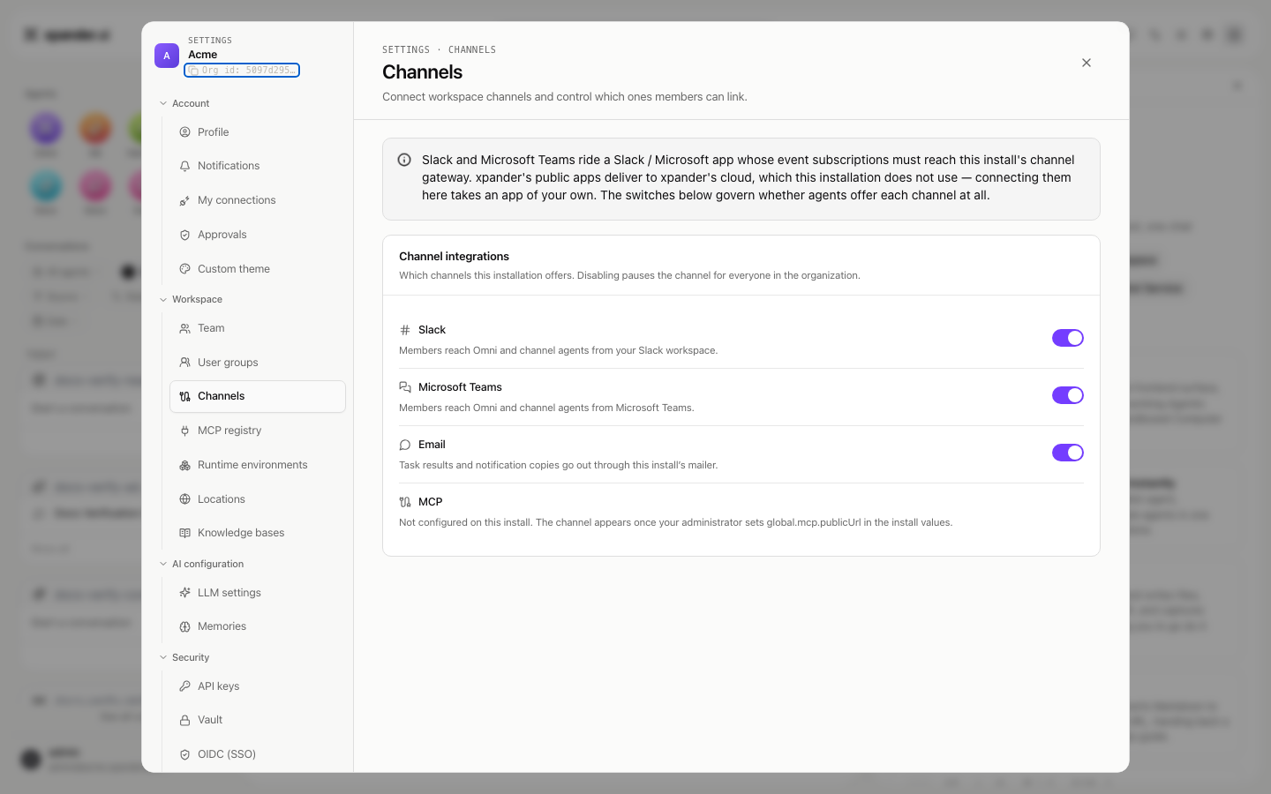This screenshot has width=1271, height=794.
Task: Click the MCP channel row icon
Action: coord(405,502)
